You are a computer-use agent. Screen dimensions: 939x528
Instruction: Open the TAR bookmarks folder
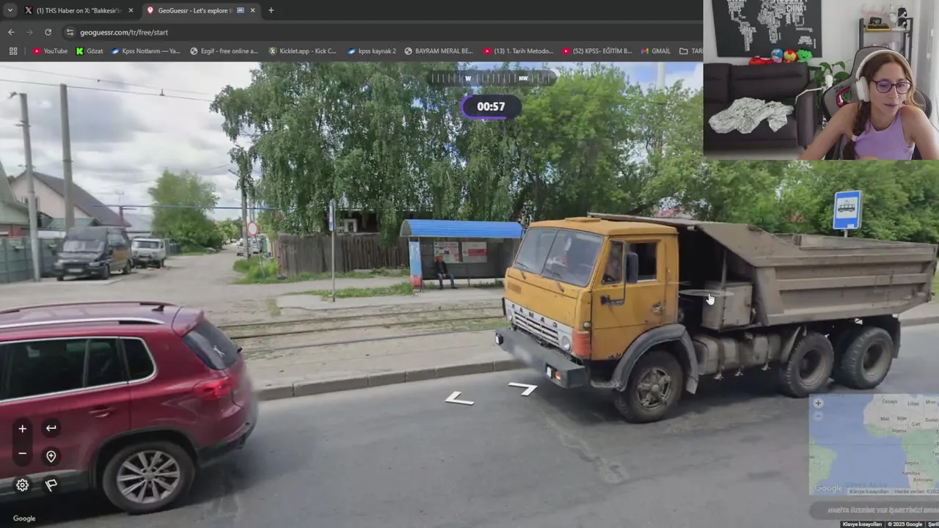690,51
